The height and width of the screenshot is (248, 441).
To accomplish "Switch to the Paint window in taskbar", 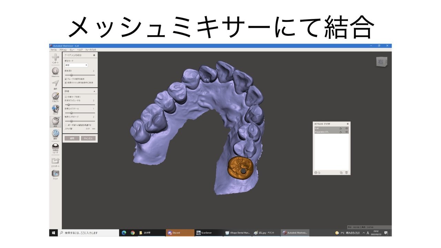I will tap(266, 233).
